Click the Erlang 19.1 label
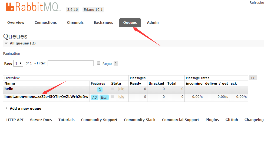Image resolution: width=264 pixels, height=149 pixels. click(x=93, y=9)
